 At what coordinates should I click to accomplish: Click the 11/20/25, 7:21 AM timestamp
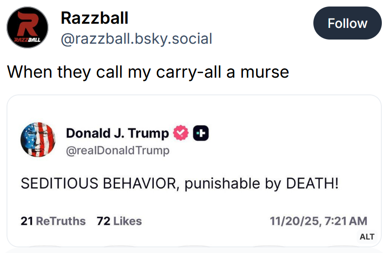tap(318, 221)
